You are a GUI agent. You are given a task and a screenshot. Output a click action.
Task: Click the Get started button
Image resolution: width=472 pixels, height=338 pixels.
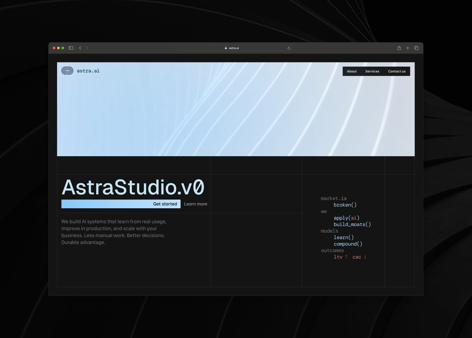(x=121, y=204)
